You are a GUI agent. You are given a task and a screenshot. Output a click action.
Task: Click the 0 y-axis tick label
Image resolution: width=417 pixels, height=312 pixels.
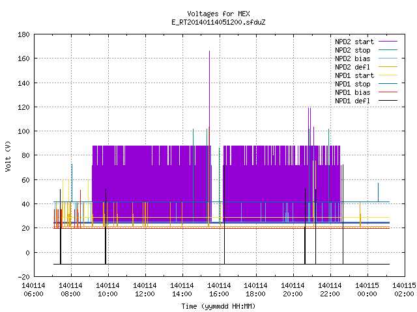coord(27,253)
